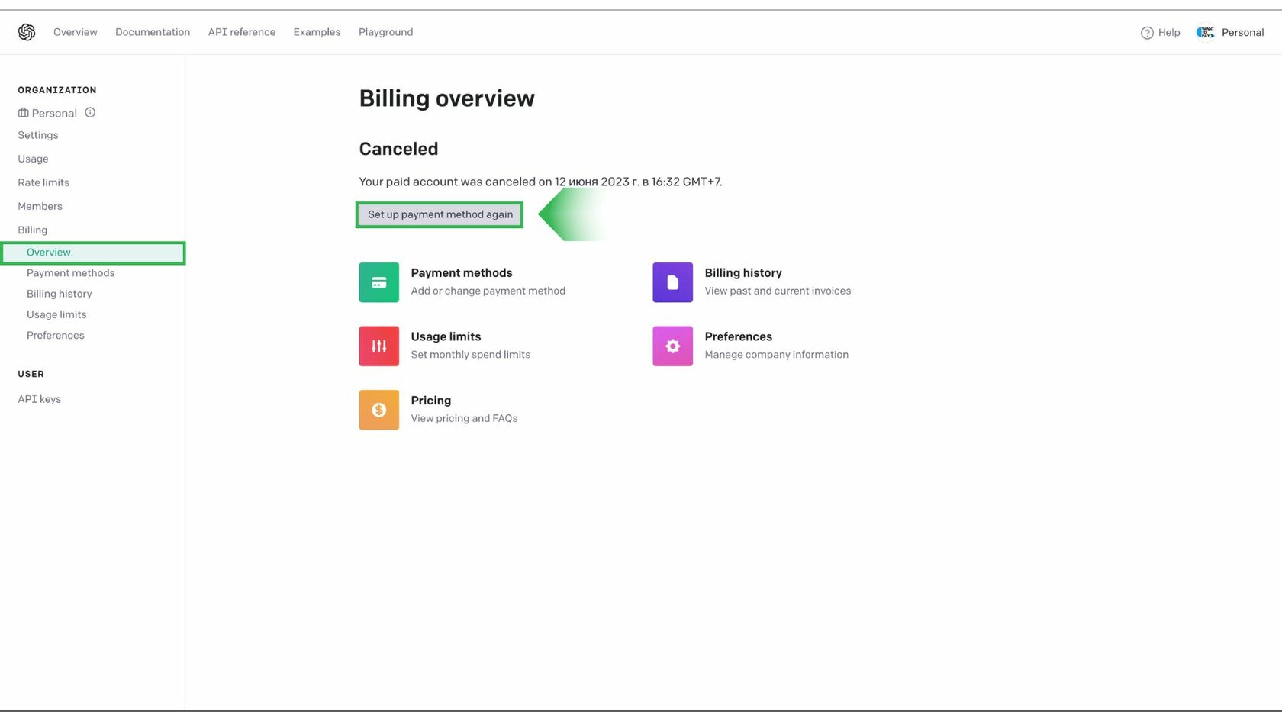1282x721 pixels.
Task: Open the Members page in the sidebar
Action: click(40, 206)
